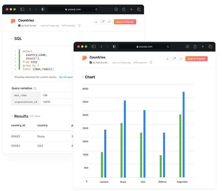Click Open in PopSQL button in front window
This screenshot has width=222, height=191.
tap(196, 59)
